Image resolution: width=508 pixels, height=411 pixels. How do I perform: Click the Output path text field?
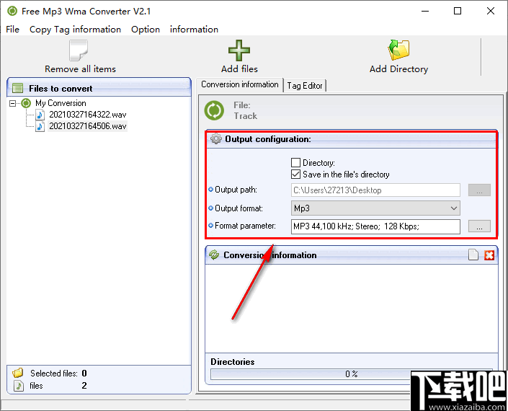pyautogui.click(x=375, y=190)
